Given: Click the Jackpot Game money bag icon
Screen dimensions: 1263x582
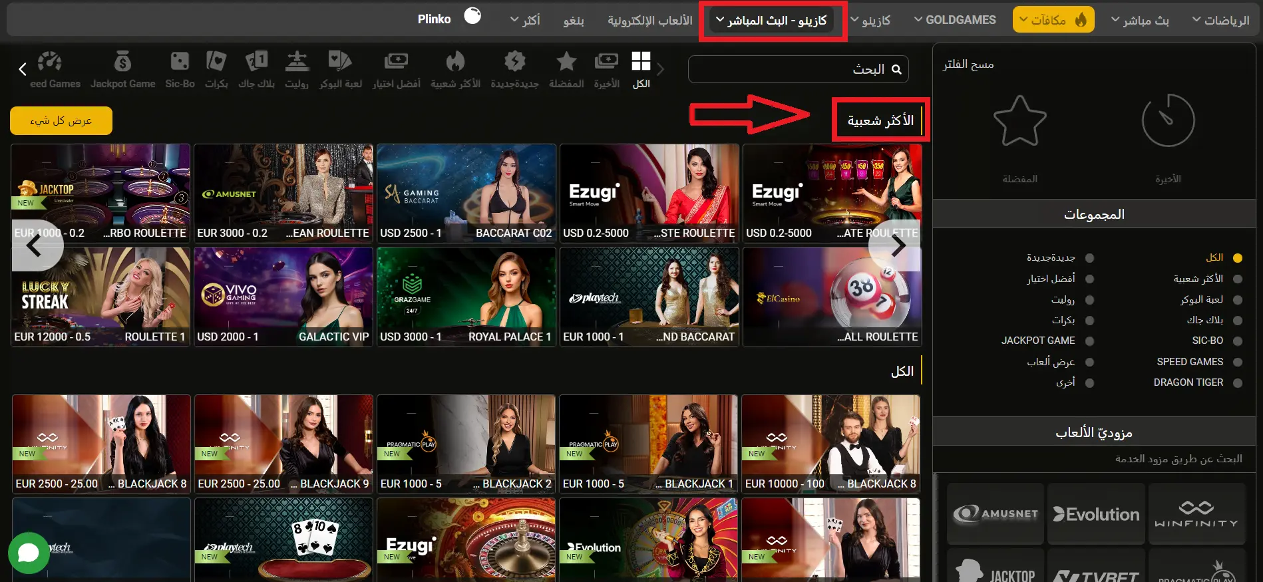Looking at the screenshot, I should [122, 62].
